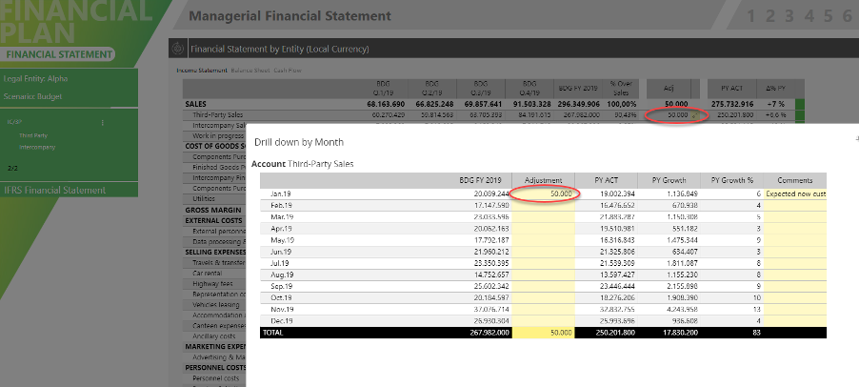Open IFRS Financial Statement section
This screenshot has width=859, height=387.
(x=55, y=190)
